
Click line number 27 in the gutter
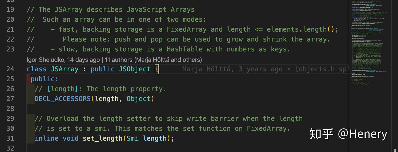click(10, 99)
